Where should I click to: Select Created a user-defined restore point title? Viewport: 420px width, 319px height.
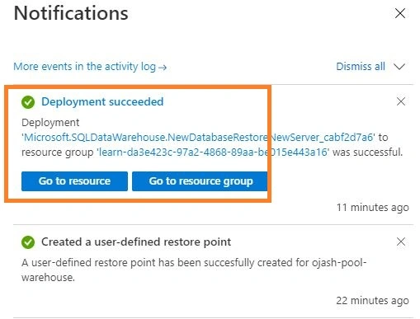136,242
